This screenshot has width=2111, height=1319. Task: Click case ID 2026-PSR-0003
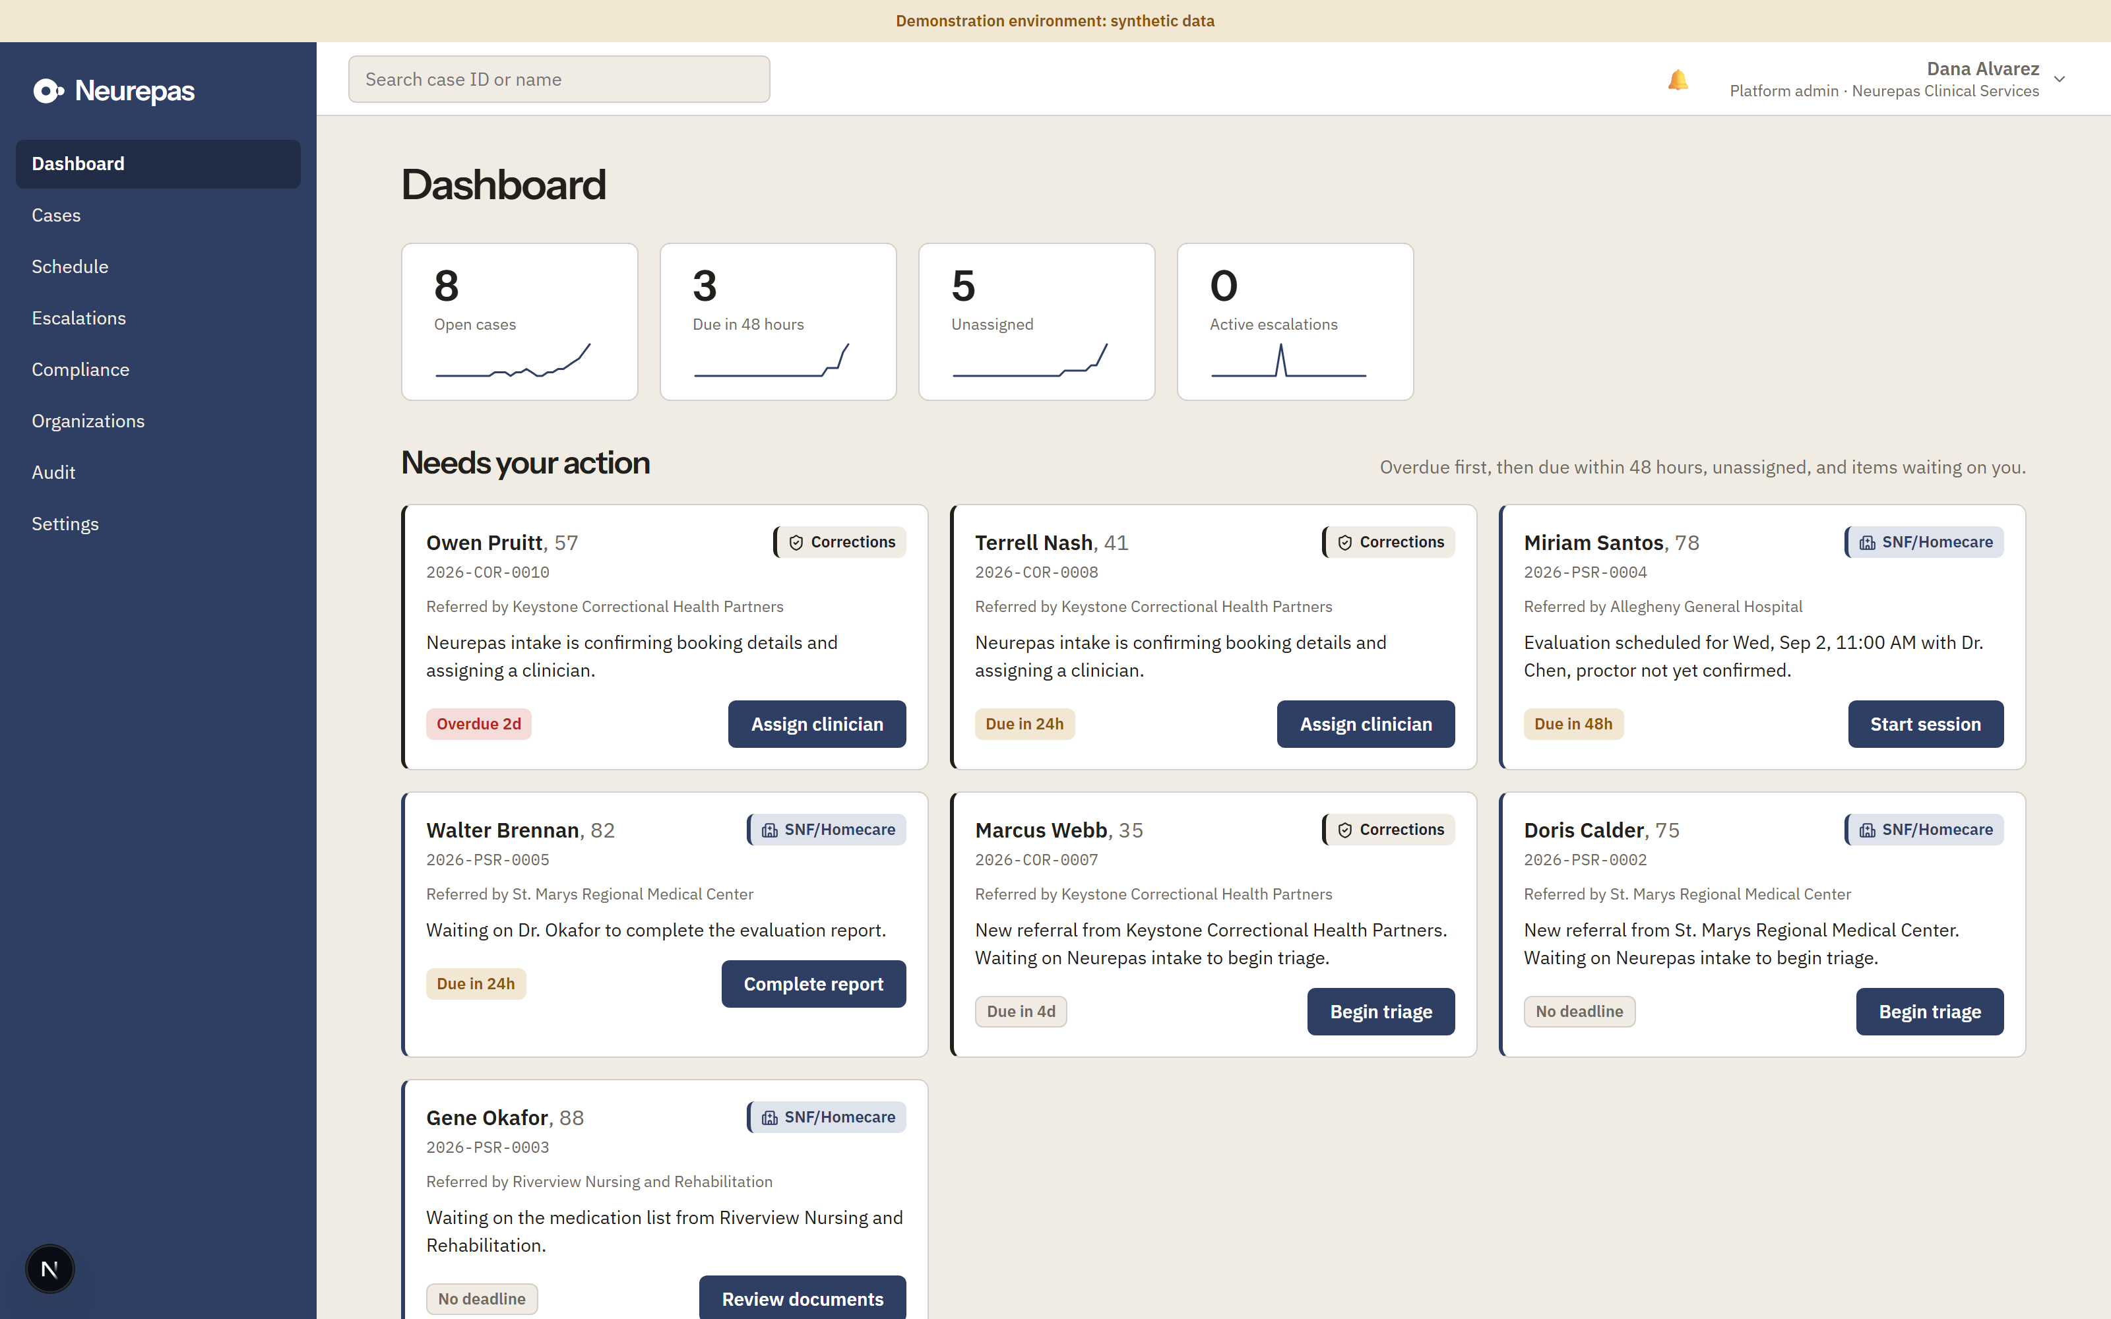click(x=488, y=1148)
